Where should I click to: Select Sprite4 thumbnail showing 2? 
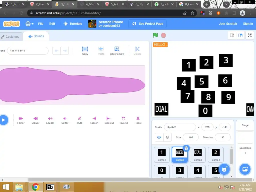216,155
